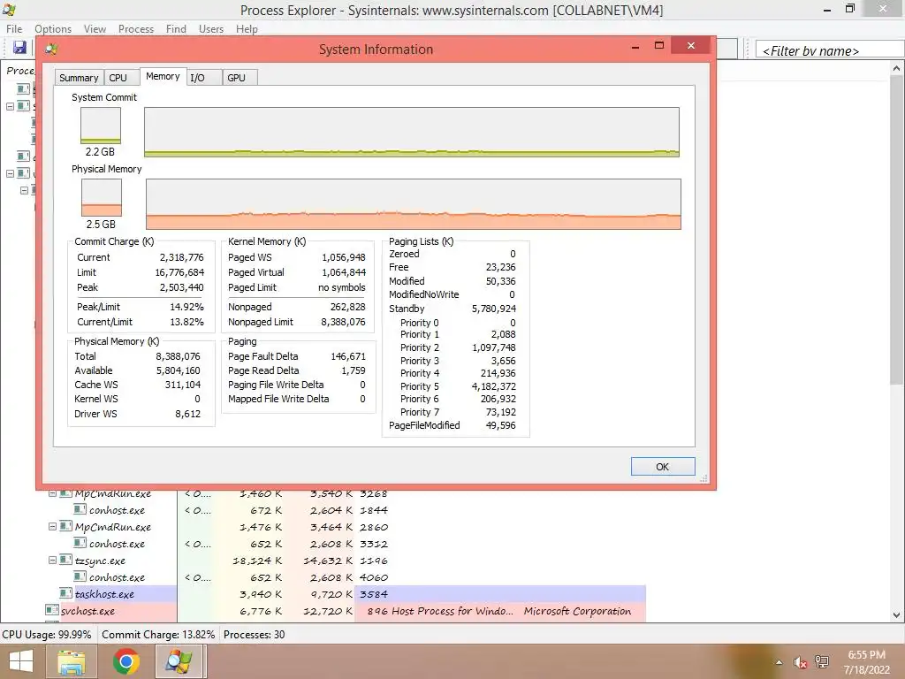Viewport: 905px width, 679px height.
Task: Launch Google Chrome from the taskbar
Action: 125,661
